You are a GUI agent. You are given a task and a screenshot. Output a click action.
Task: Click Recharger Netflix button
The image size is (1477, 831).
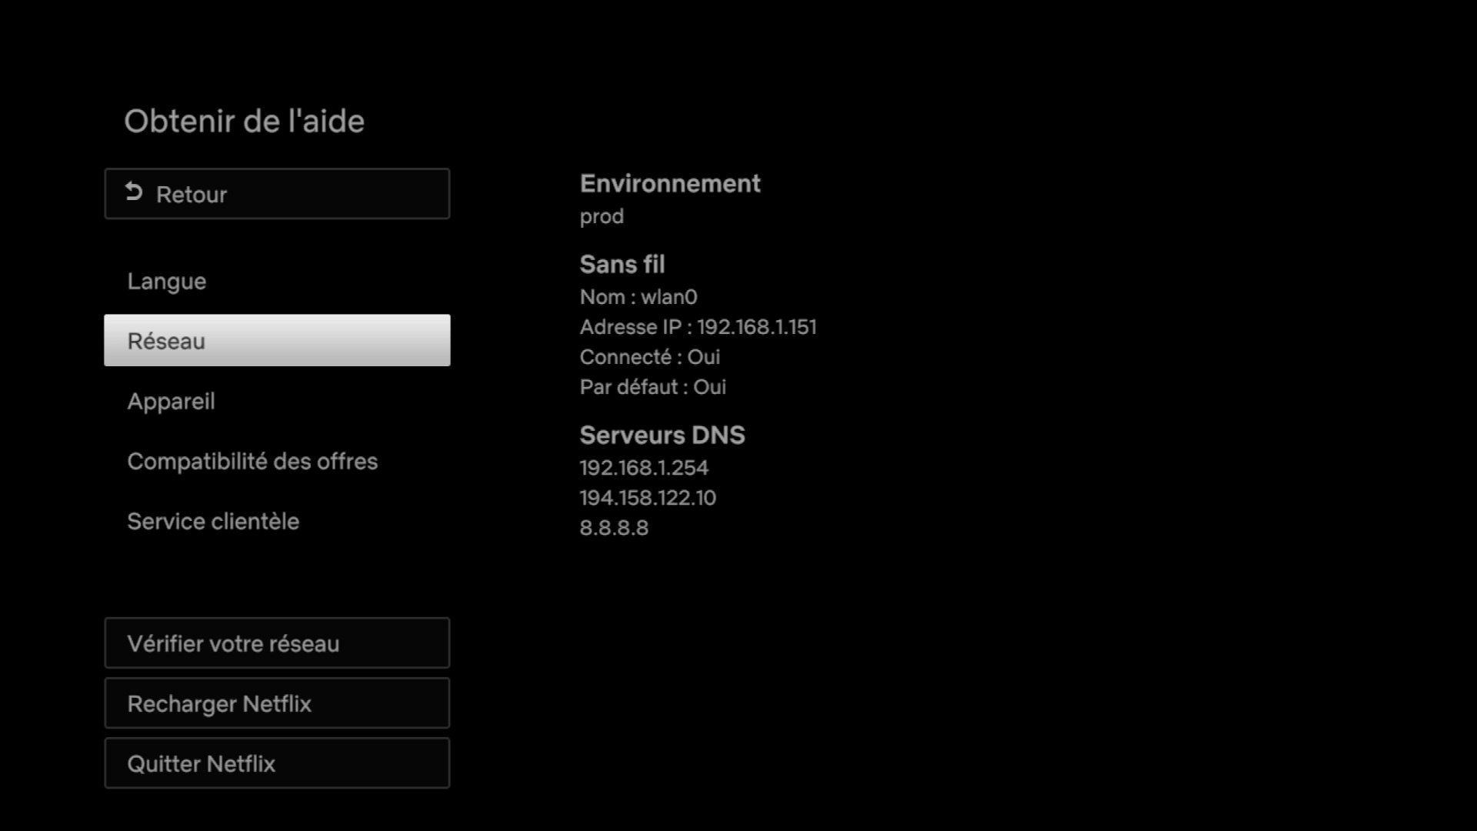277,703
